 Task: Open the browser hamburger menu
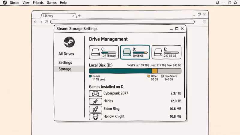(204, 22)
